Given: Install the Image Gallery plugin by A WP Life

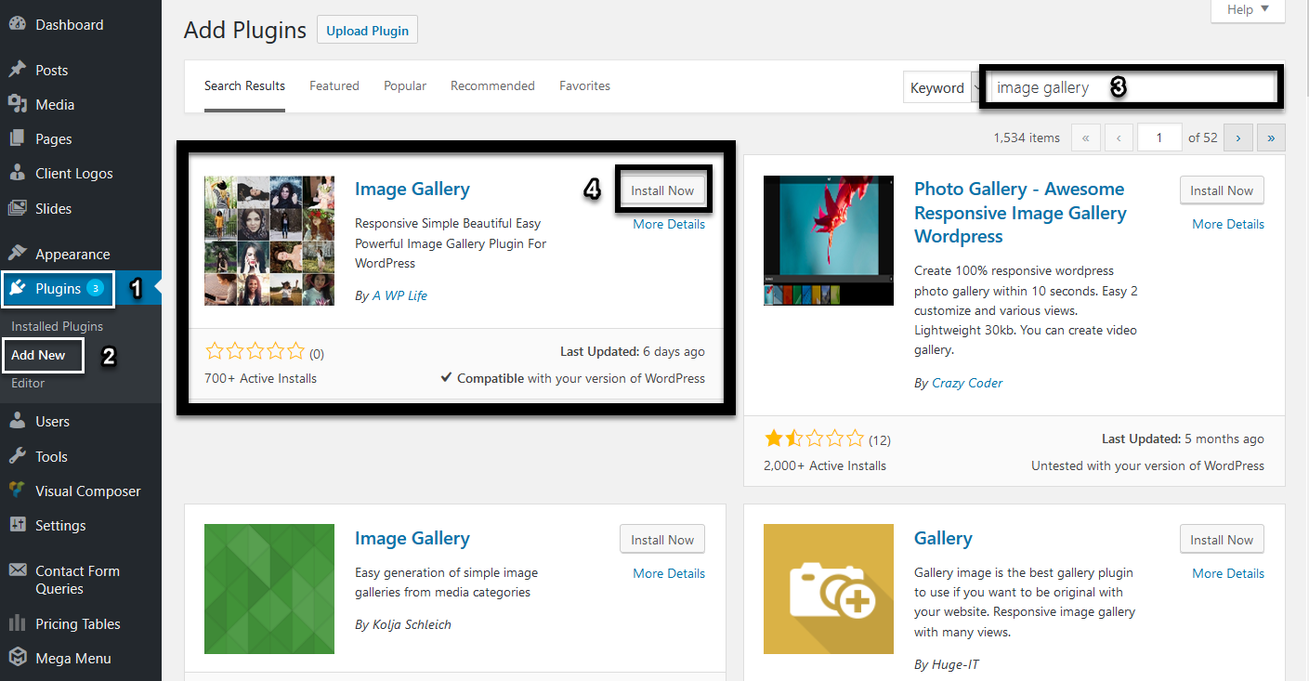Looking at the screenshot, I should click(x=662, y=190).
